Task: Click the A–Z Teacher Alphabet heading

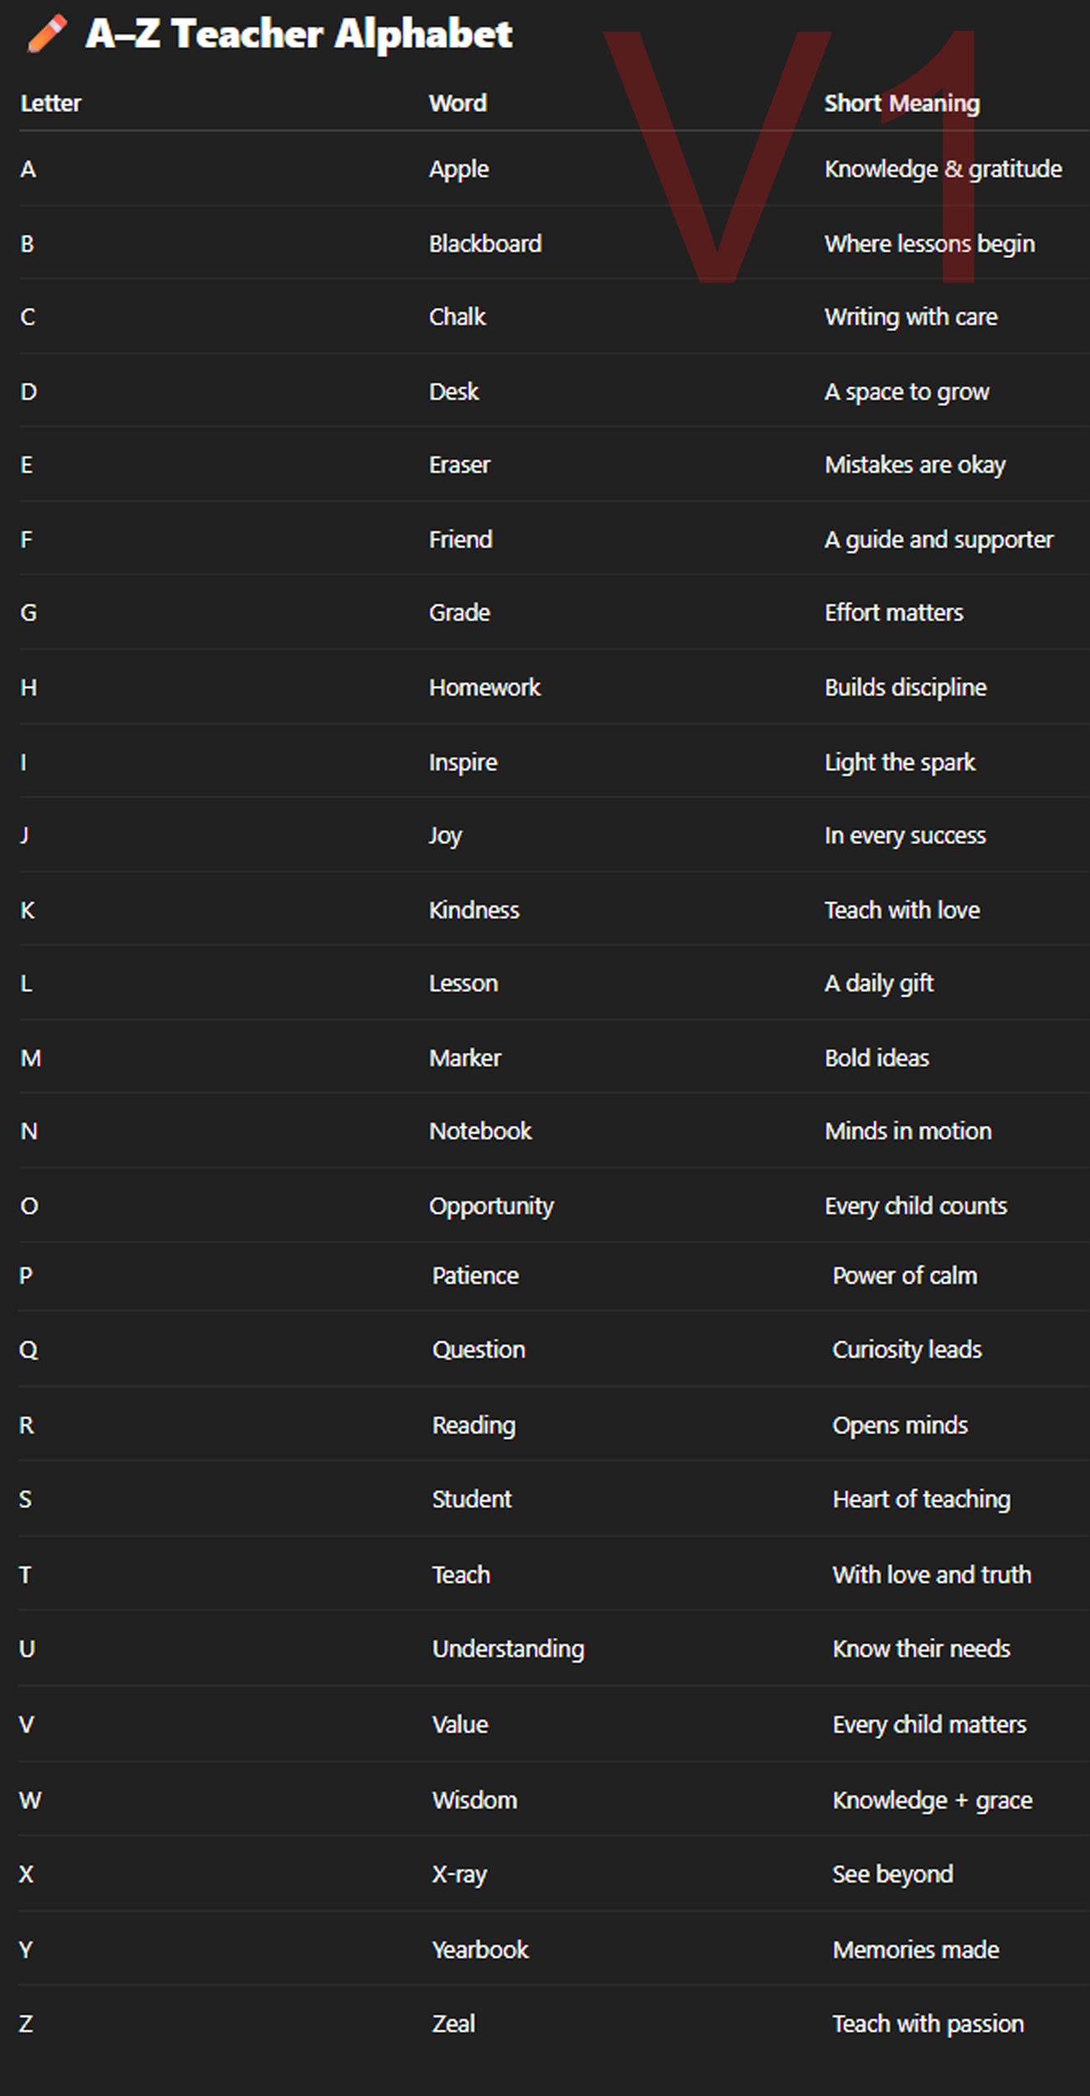Action: pyautogui.click(x=299, y=35)
